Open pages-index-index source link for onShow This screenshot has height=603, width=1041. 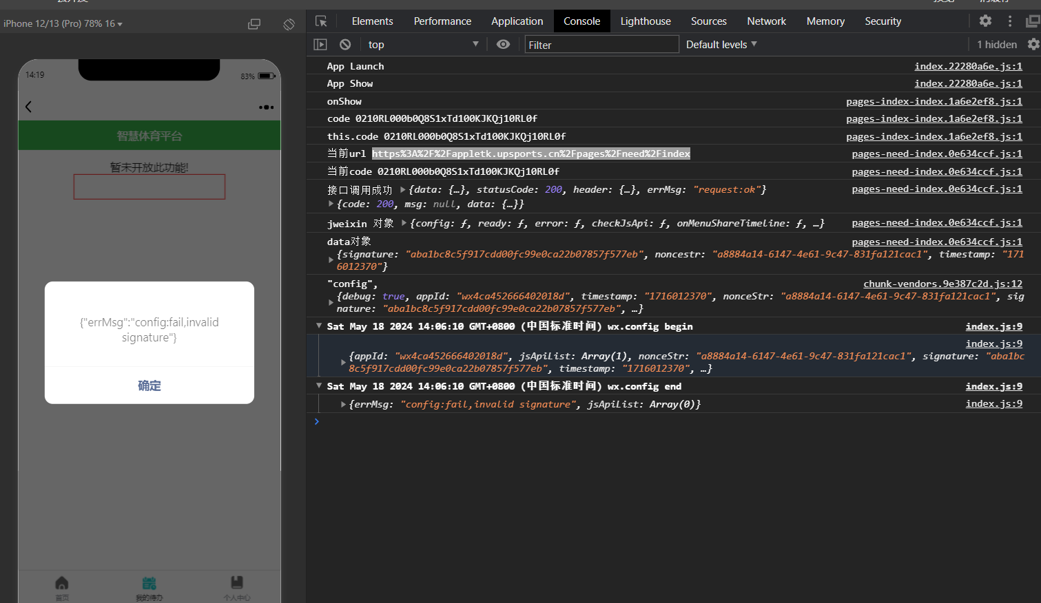click(934, 101)
